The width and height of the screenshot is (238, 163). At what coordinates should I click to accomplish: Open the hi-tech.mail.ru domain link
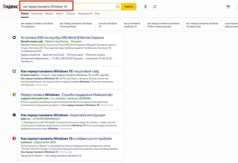[30, 75]
